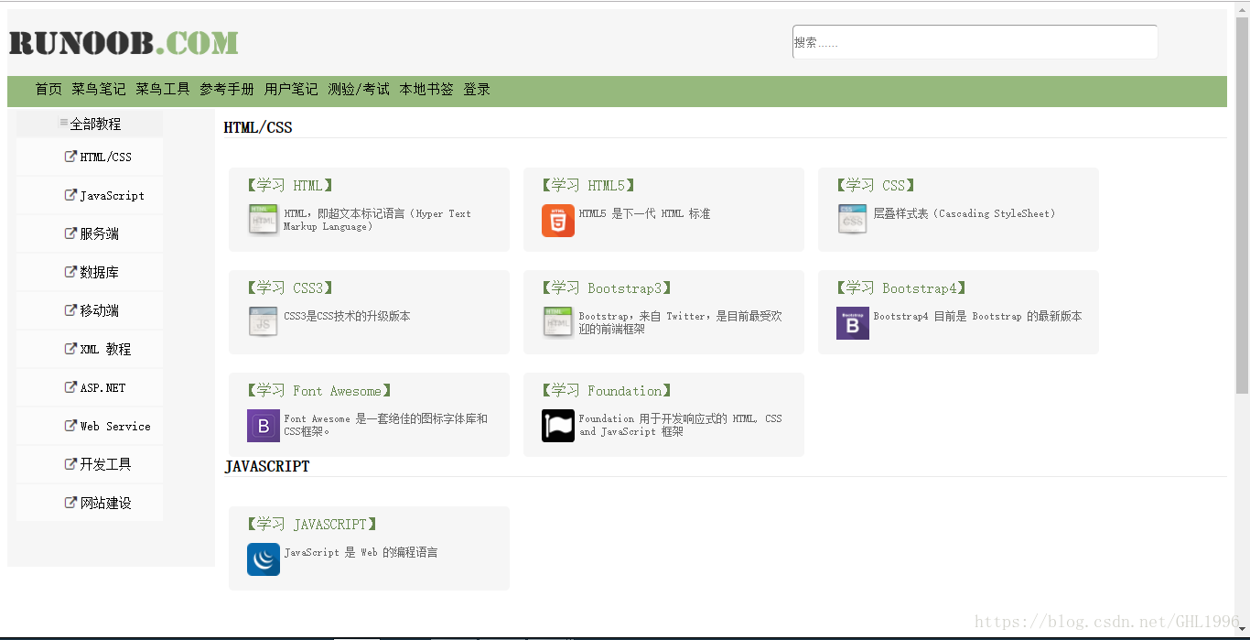Click the list icon beside 全部教程
The image size is (1250, 640).
(x=64, y=123)
